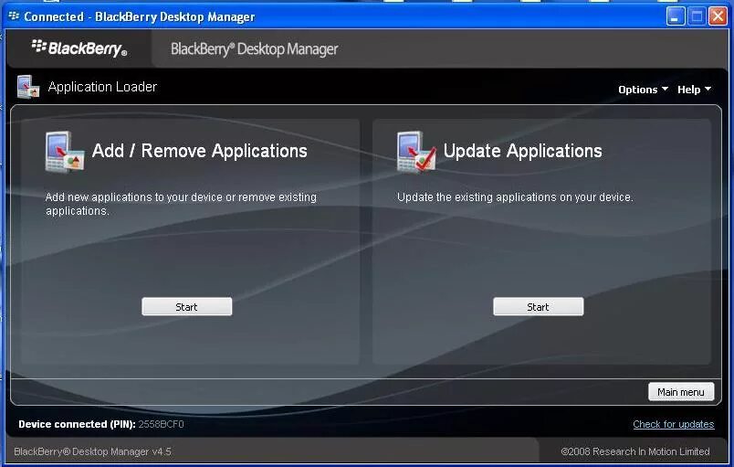The image size is (734, 467).
Task: Click "Update the existing applications" description
Action: (x=515, y=197)
